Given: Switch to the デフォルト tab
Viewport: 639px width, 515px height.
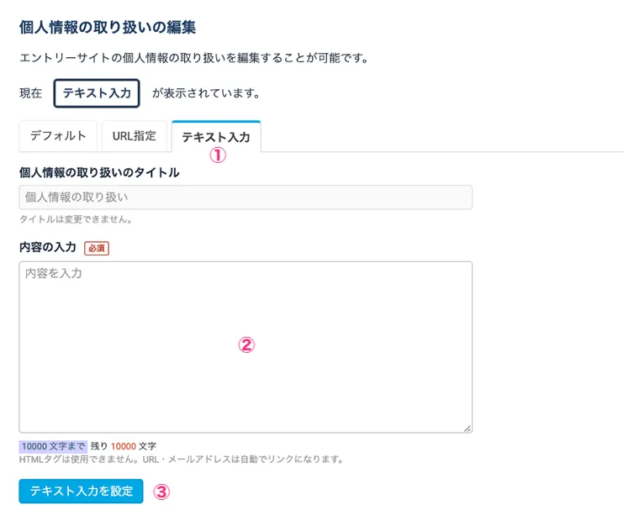Looking at the screenshot, I should pyautogui.click(x=58, y=136).
